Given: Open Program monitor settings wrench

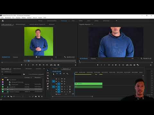Looking at the screenshot, I should (x=141, y=58).
